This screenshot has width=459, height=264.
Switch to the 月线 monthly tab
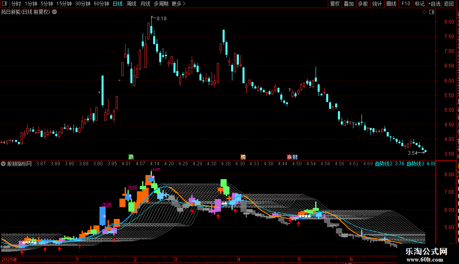[x=145, y=4]
